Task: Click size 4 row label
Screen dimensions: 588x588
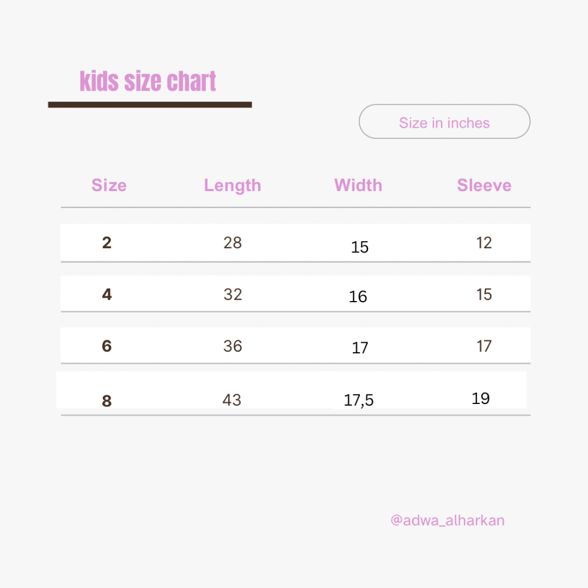Action: (x=107, y=295)
